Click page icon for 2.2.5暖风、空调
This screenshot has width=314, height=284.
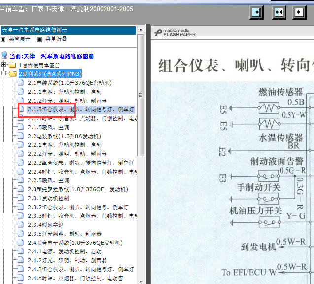(21, 180)
